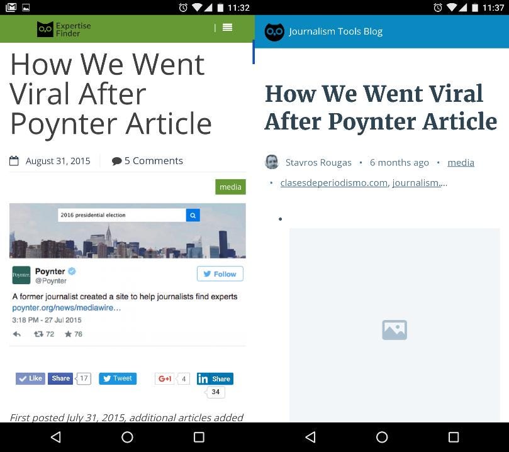Open the poynter.org/news/mediawire link
Viewport: 509px width, 452px height.
coord(67,307)
